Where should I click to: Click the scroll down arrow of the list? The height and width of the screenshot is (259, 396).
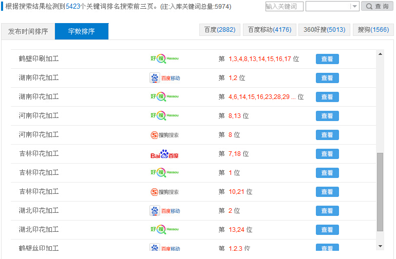380,246
